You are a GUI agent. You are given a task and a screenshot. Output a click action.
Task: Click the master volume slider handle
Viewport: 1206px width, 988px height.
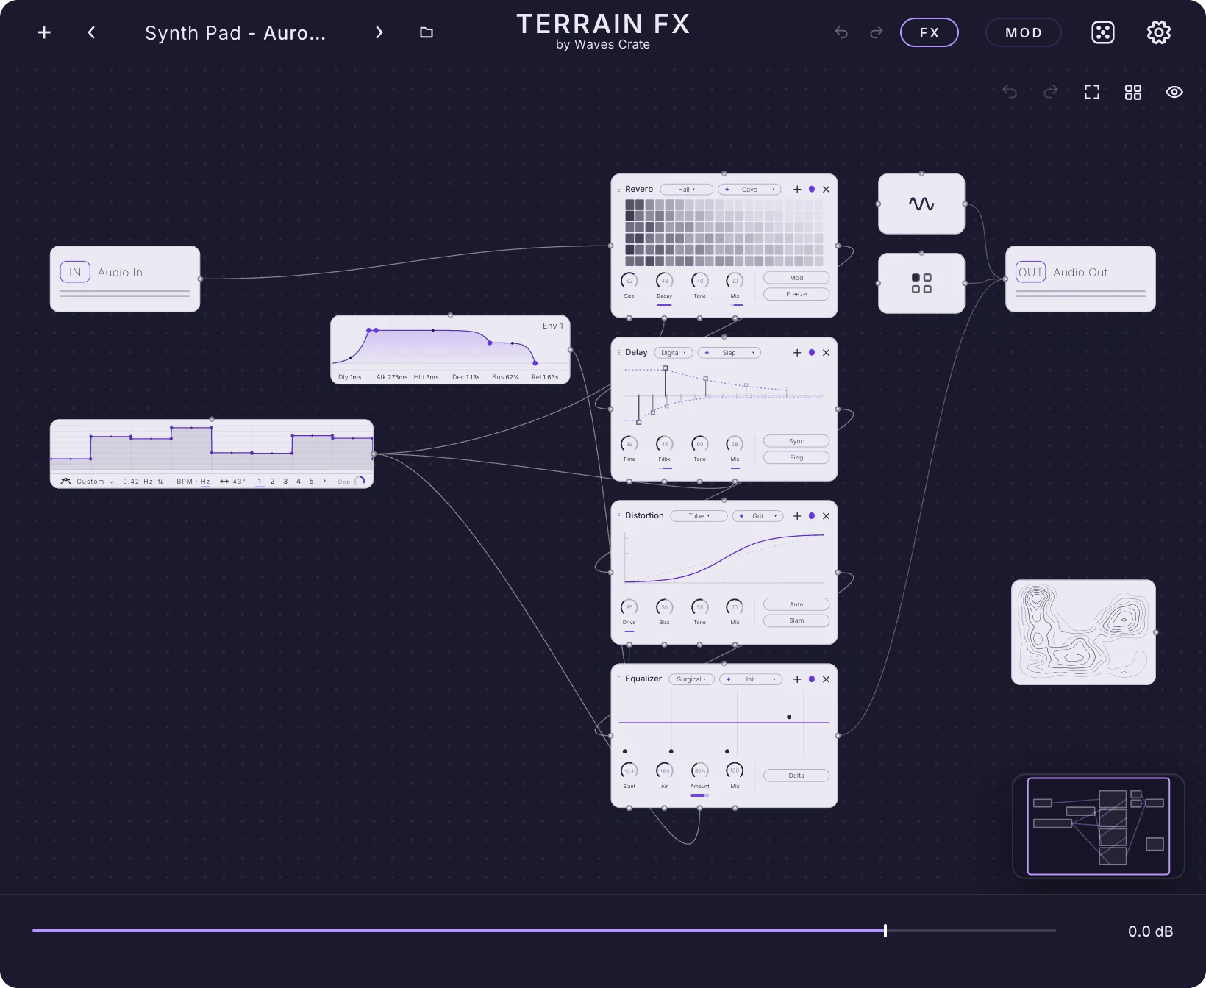tap(885, 931)
